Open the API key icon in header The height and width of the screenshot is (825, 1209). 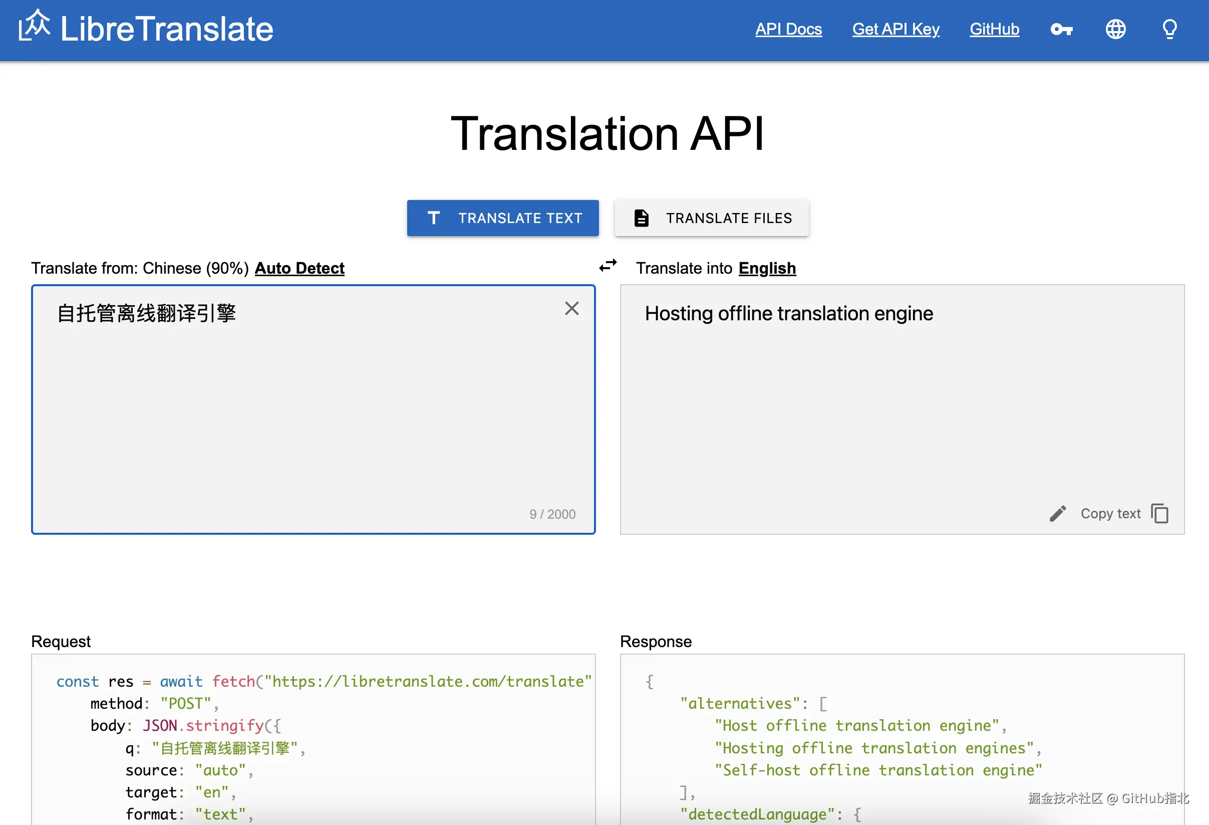(1061, 29)
